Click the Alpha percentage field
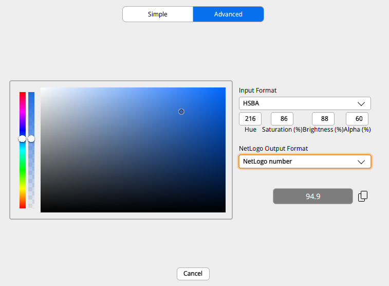389x286 pixels. click(357, 119)
